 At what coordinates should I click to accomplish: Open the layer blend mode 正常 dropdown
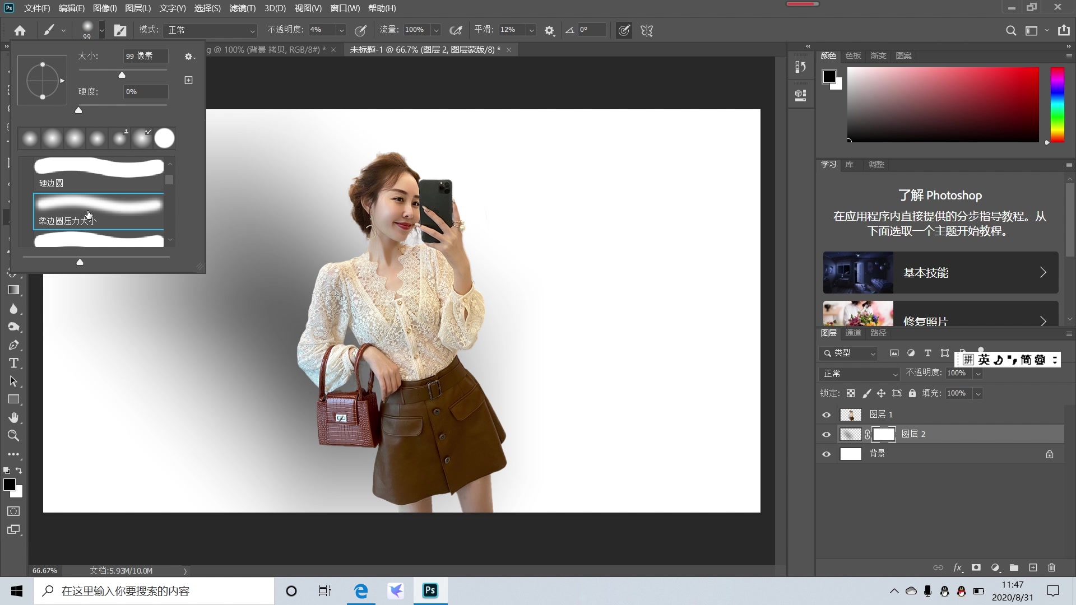858,373
